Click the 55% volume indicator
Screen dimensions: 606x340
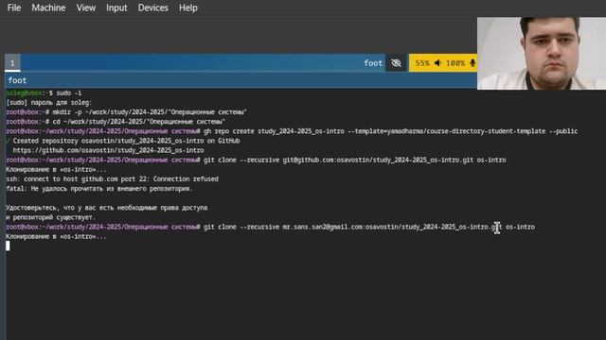click(422, 63)
